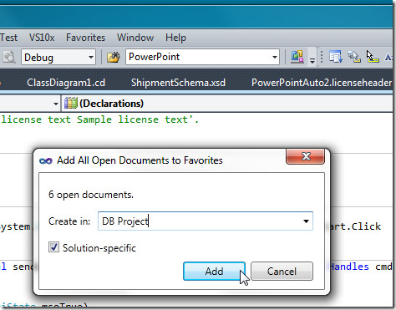This screenshot has height=310, width=396.
Task: Click the parameter info toolbar icon
Action: point(354,57)
